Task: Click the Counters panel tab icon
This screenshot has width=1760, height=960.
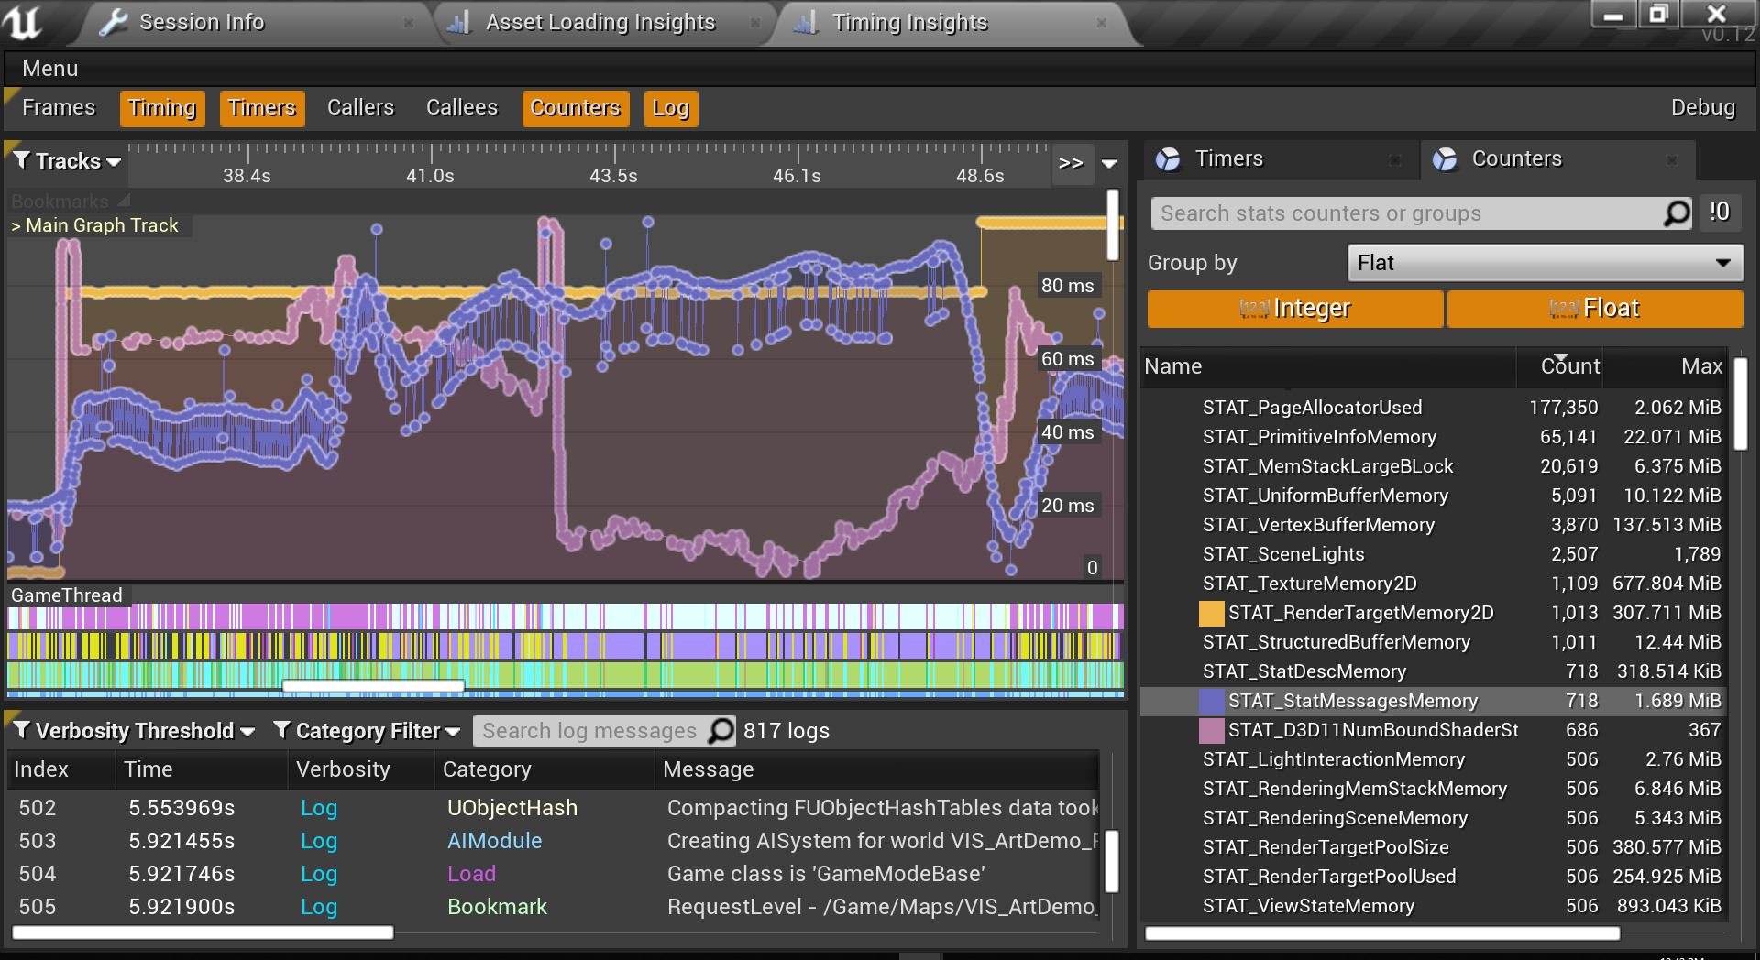Action: 1445,159
